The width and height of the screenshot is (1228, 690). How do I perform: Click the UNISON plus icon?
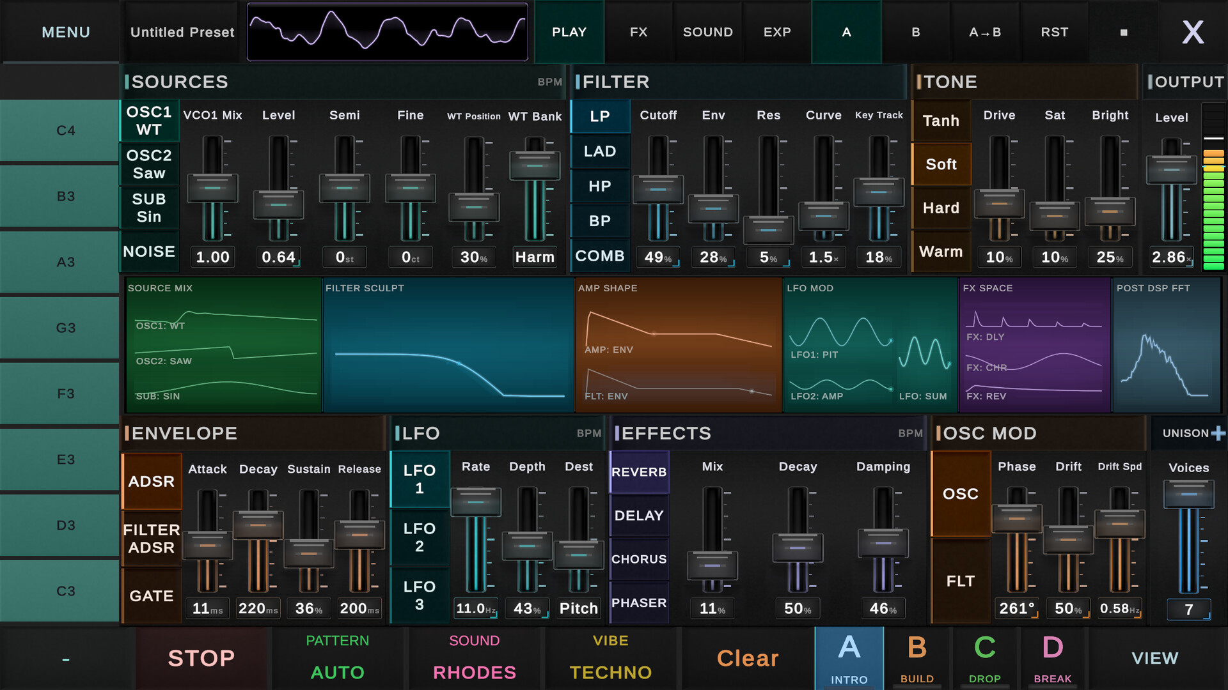click(x=1218, y=433)
